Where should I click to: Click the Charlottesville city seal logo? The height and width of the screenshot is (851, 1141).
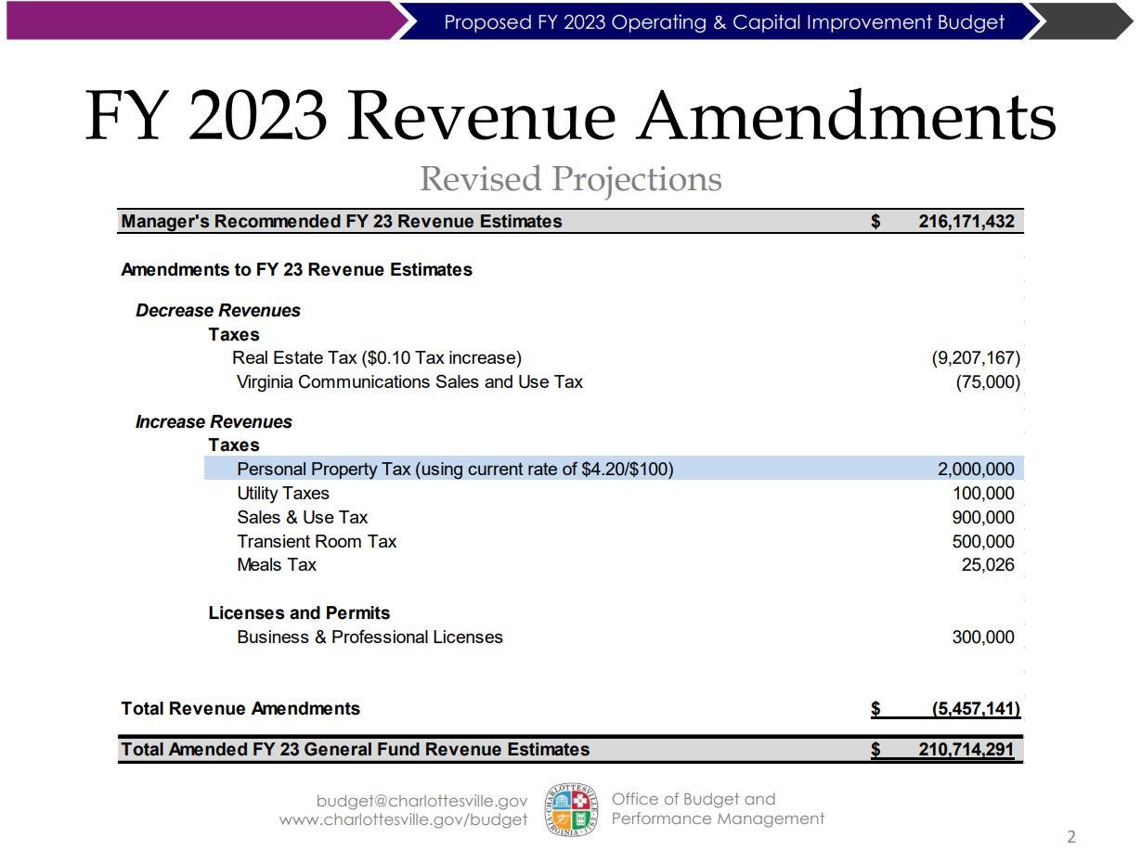569,809
